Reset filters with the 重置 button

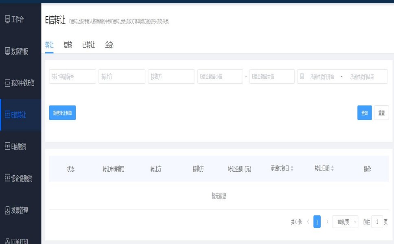pos(381,113)
